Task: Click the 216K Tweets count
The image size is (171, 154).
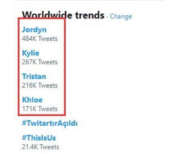Action: 40,86
